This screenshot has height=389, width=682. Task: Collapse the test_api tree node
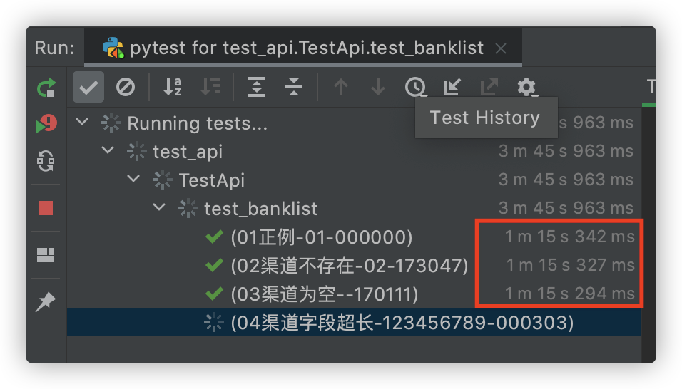click(x=108, y=150)
